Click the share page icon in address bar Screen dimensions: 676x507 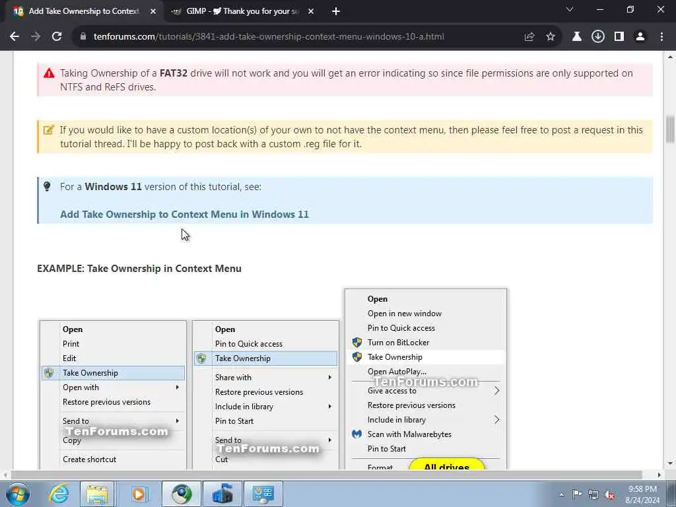click(529, 37)
